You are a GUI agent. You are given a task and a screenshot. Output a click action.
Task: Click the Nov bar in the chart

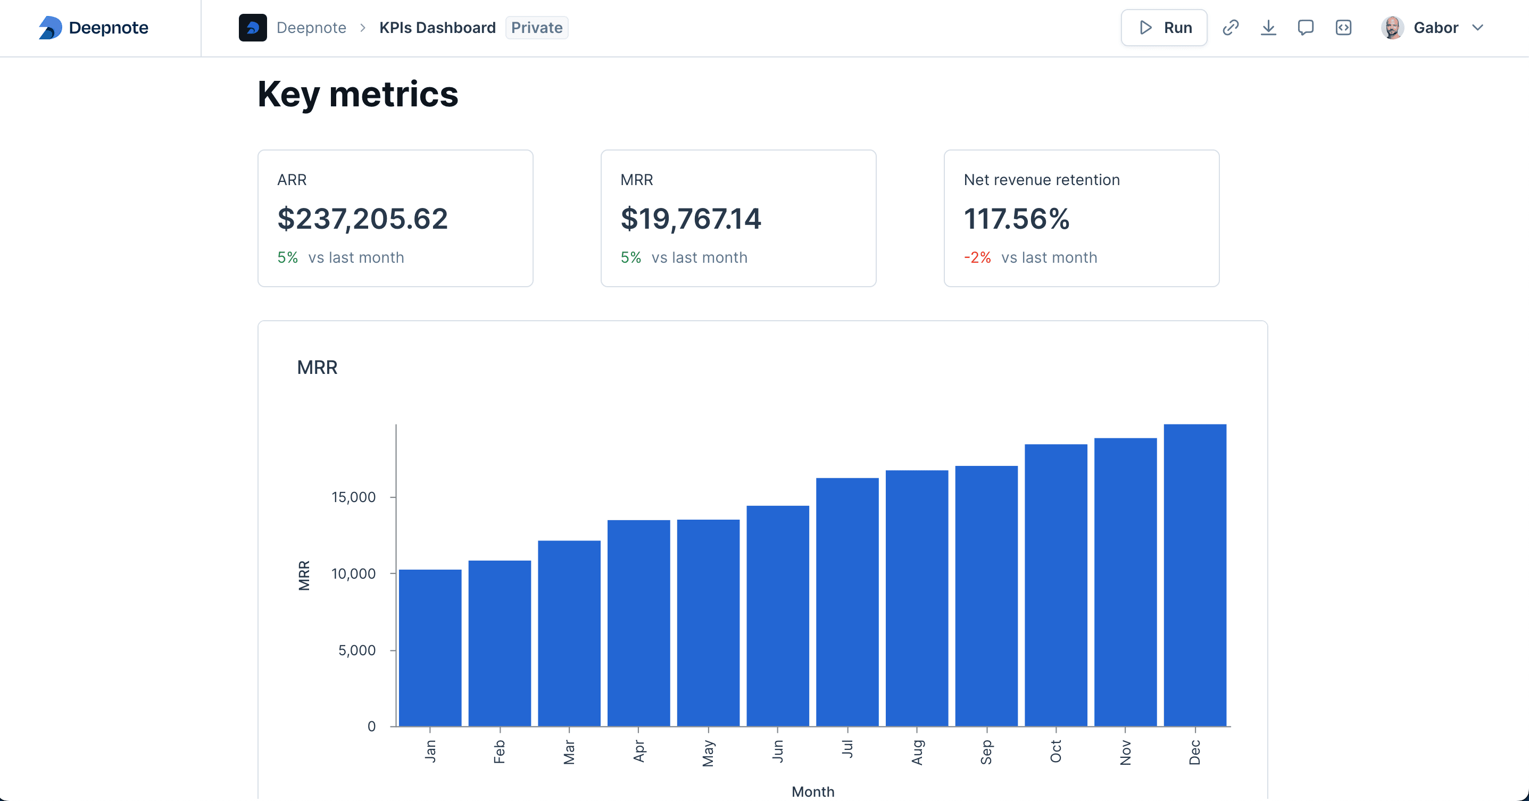point(1125,582)
